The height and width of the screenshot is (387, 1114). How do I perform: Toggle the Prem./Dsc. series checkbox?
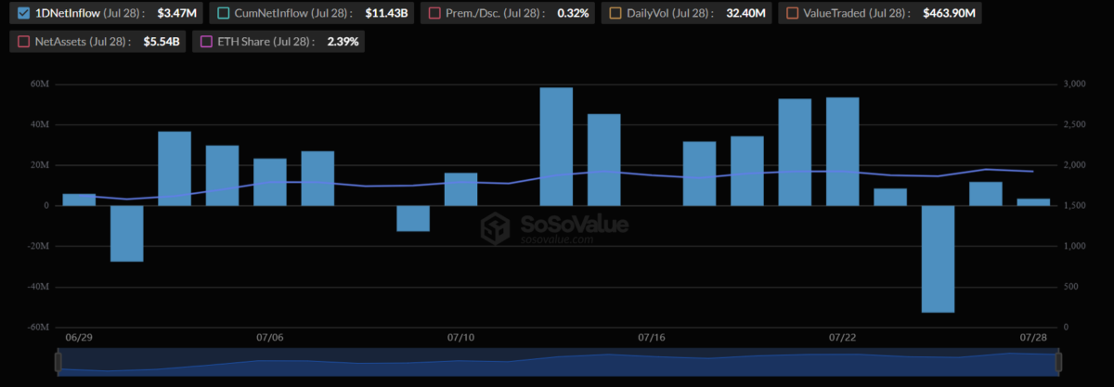[434, 14]
